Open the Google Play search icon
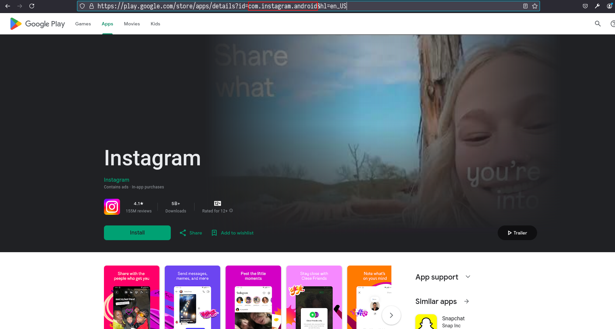Screen dimensions: 615x329 coord(598,24)
